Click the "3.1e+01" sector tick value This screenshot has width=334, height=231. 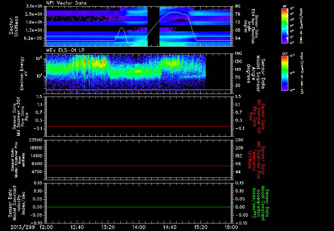[33, 6]
